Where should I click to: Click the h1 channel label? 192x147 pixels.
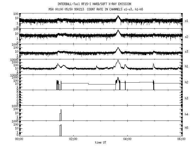[x=186, y=67]
